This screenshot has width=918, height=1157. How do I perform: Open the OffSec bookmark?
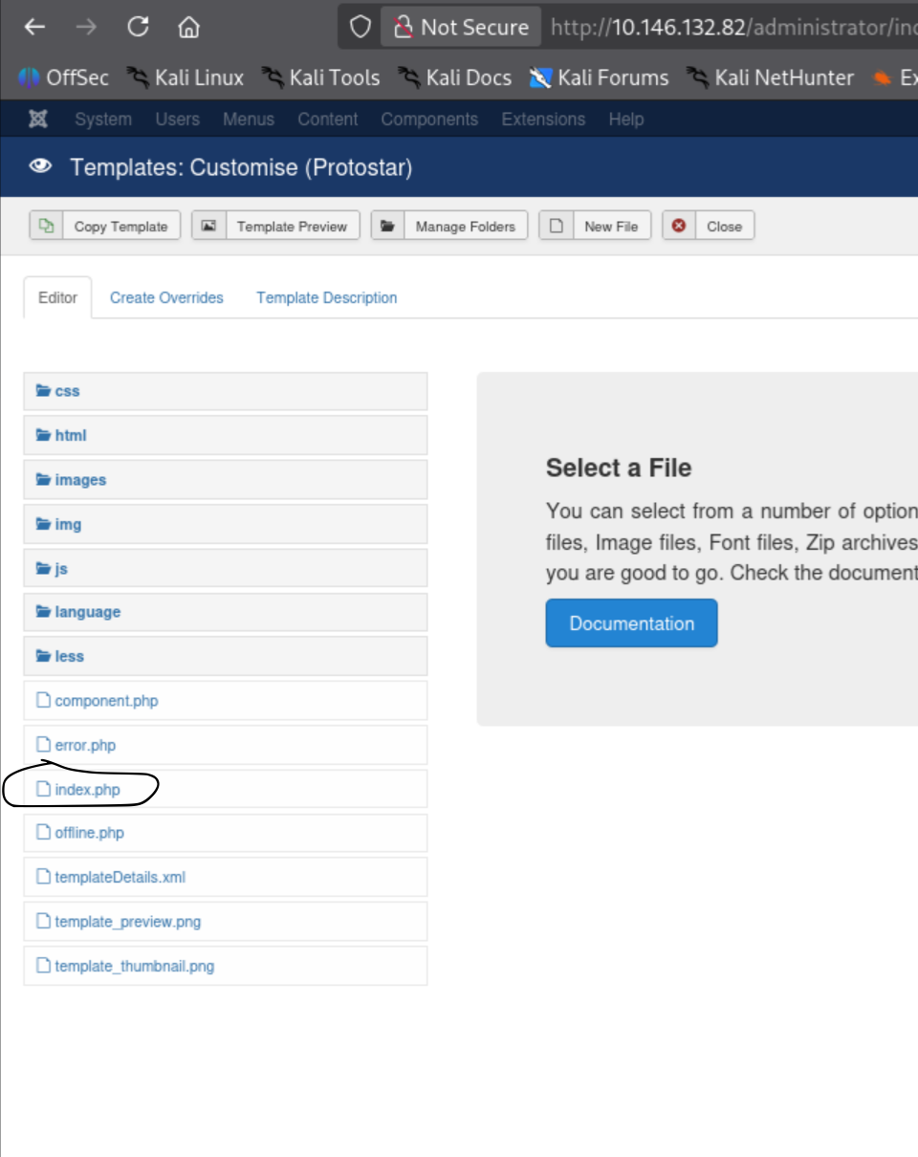coord(63,77)
